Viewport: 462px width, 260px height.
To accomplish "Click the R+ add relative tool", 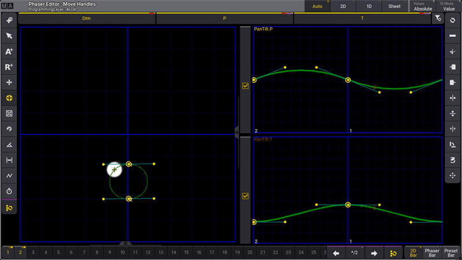I will 9,67.
